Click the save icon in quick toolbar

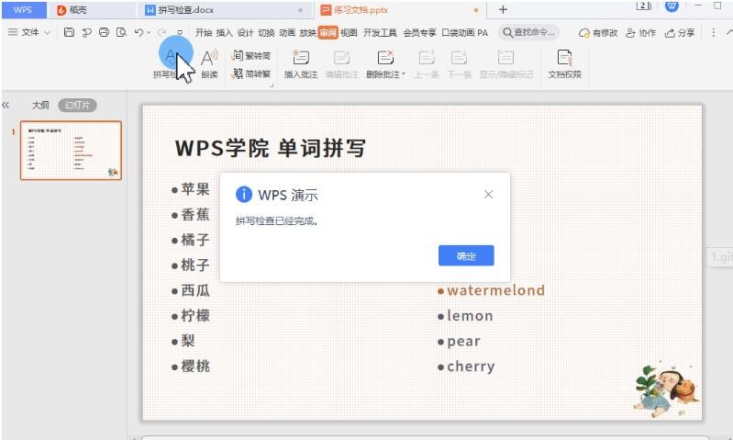pos(70,32)
